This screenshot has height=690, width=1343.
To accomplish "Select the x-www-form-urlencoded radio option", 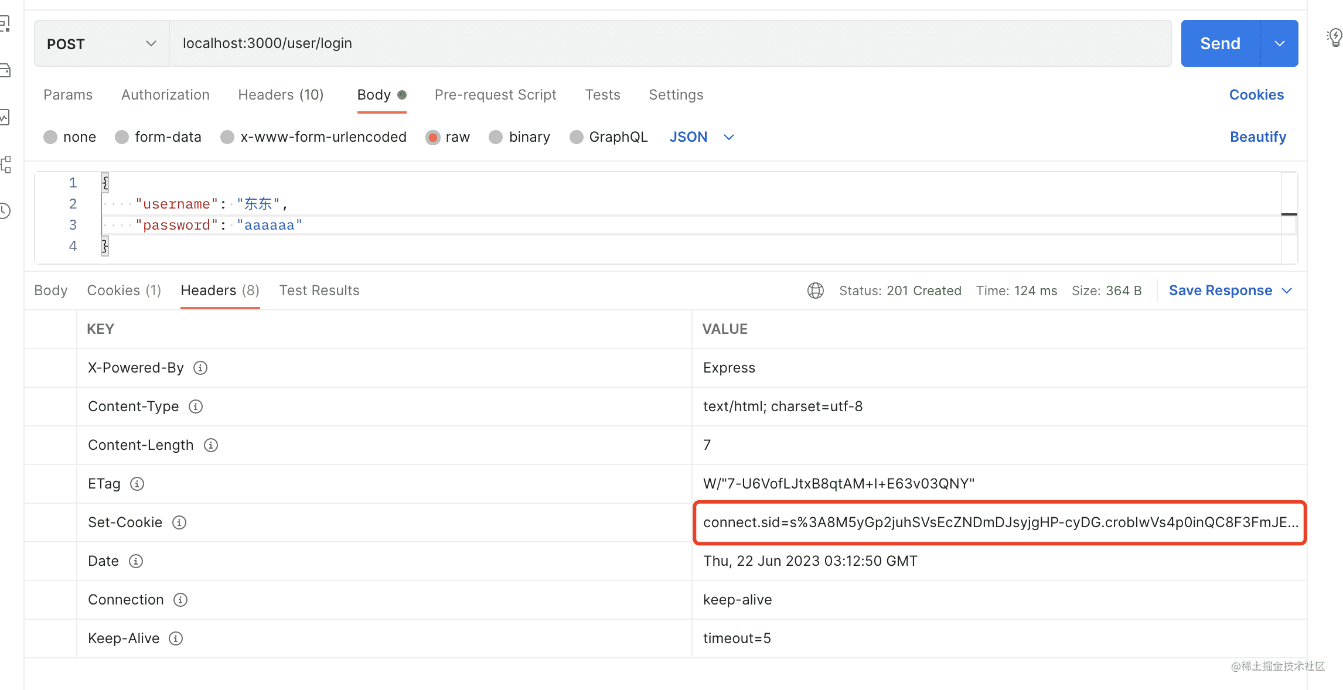I will point(227,137).
